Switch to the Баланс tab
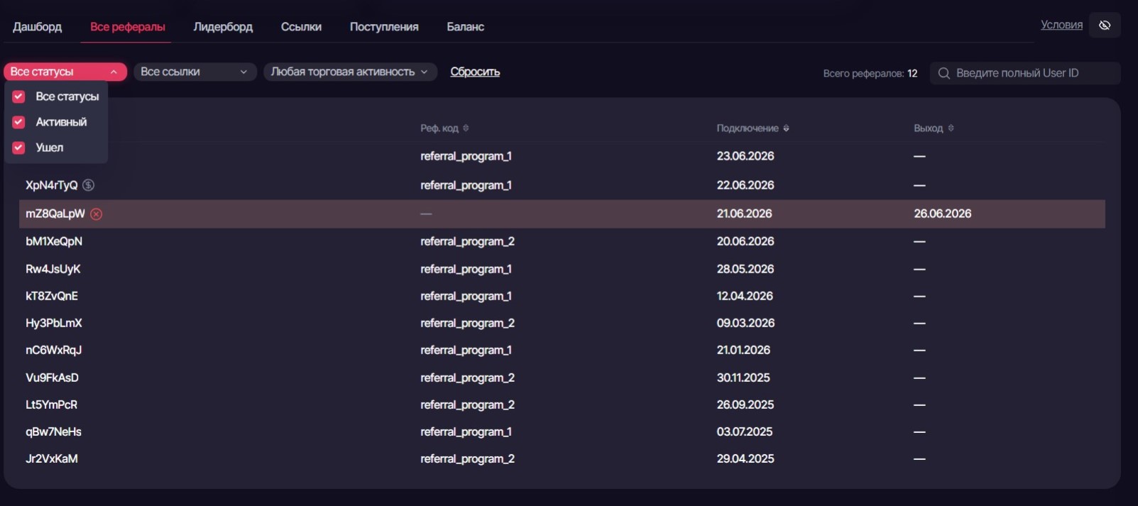The height and width of the screenshot is (506, 1138). 466,27
